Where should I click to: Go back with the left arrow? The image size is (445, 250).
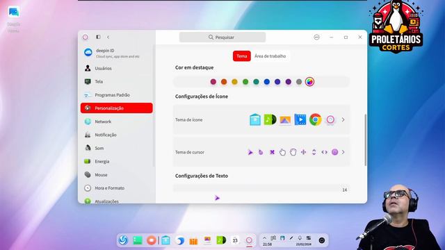click(x=108, y=37)
